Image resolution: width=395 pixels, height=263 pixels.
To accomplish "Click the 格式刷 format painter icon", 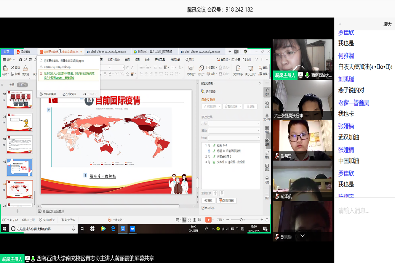I will [25, 70].
